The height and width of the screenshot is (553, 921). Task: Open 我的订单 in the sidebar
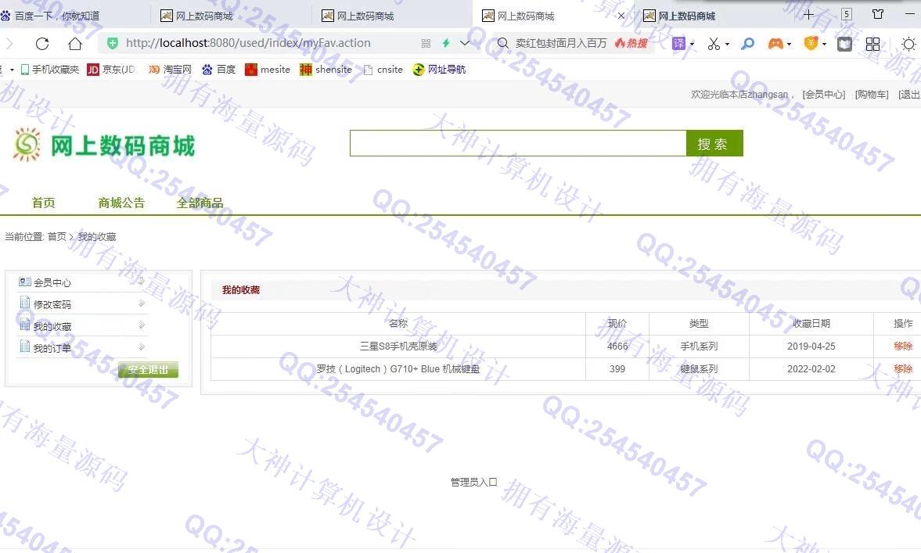tap(52, 348)
